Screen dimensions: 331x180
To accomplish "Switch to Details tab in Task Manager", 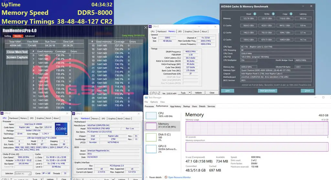I will (202, 106).
